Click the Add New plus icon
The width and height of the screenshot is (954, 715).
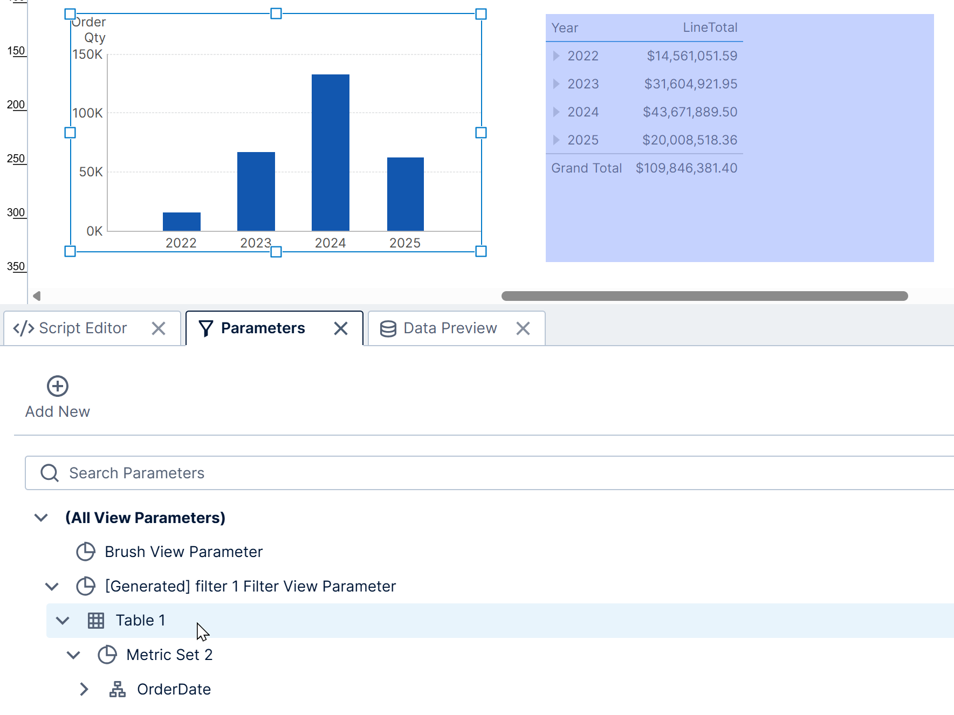coord(58,386)
